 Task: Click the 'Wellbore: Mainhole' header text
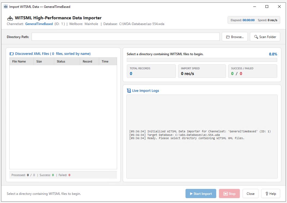pyautogui.click(x=84, y=24)
